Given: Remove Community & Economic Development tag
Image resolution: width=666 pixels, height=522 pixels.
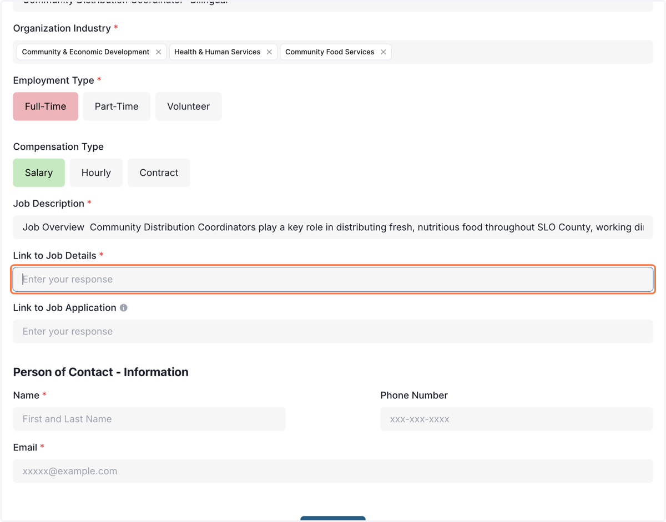Looking at the screenshot, I should tap(159, 52).
